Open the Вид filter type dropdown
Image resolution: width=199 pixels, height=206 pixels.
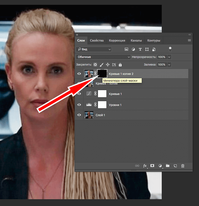pos(94,49)
